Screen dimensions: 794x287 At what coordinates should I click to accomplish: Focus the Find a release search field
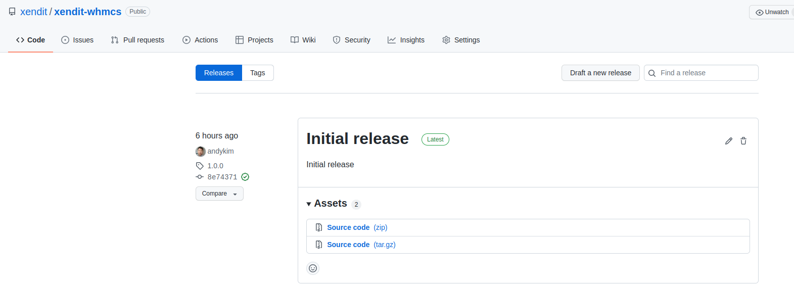pyautogui.click(x=701, y=73)
